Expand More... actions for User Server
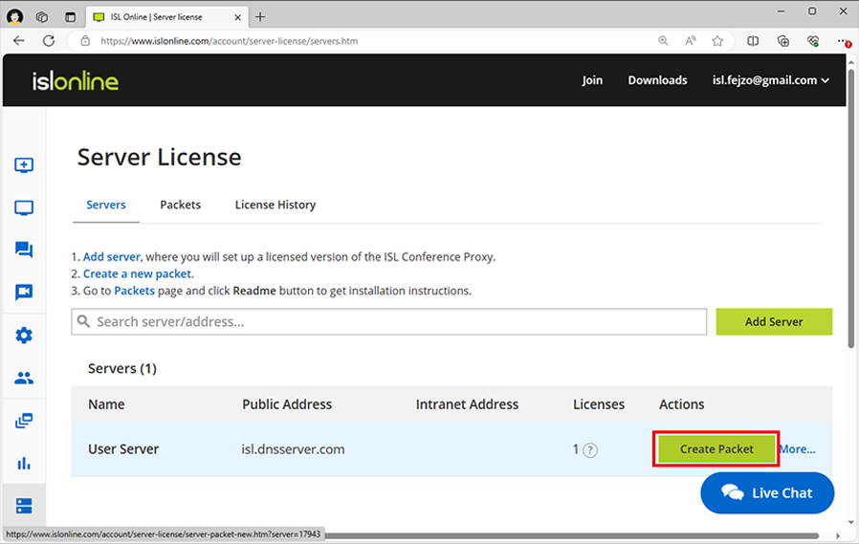Screen dimensions: 859x544 point(797,449)
